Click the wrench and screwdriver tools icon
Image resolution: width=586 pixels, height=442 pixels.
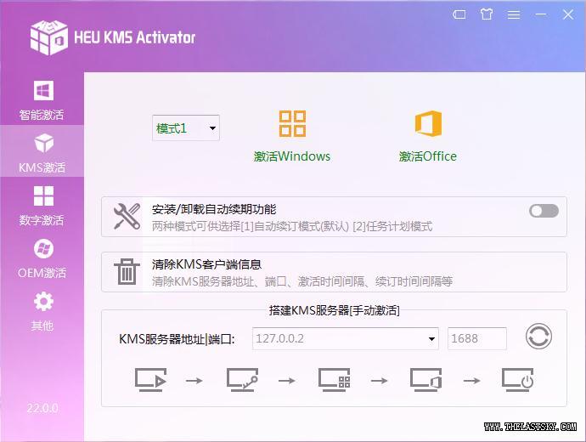127,216
